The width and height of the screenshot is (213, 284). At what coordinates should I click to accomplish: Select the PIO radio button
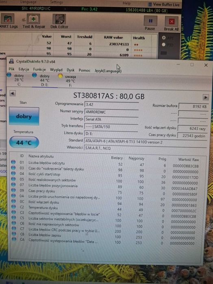click(164, 44)
